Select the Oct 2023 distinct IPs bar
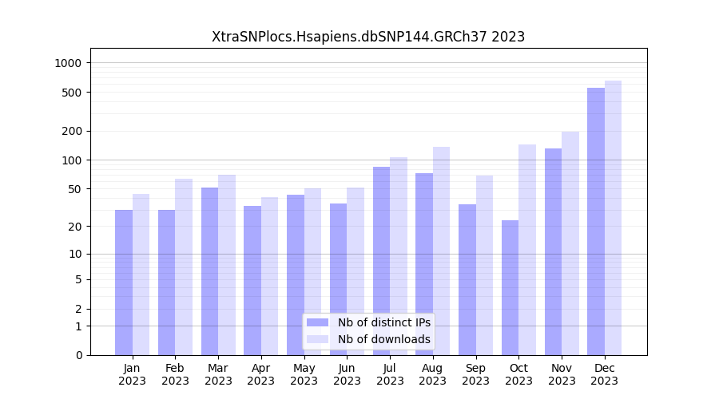 click(510, 287)
